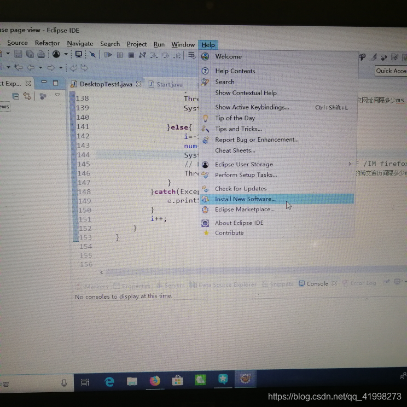The height and width of the screenshot is (407, 407).
Task: Open dropdown next to user account icon
Action: pyautogui.click(x=66, y=54)
